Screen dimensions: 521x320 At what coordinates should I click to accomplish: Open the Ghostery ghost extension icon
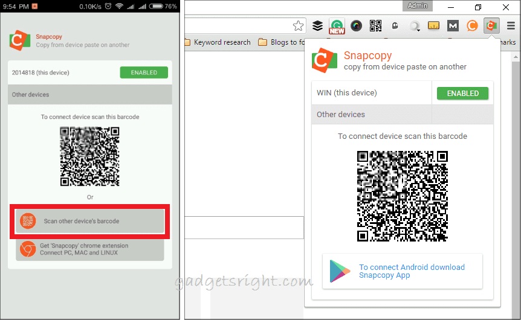click(x=395, y=25)
